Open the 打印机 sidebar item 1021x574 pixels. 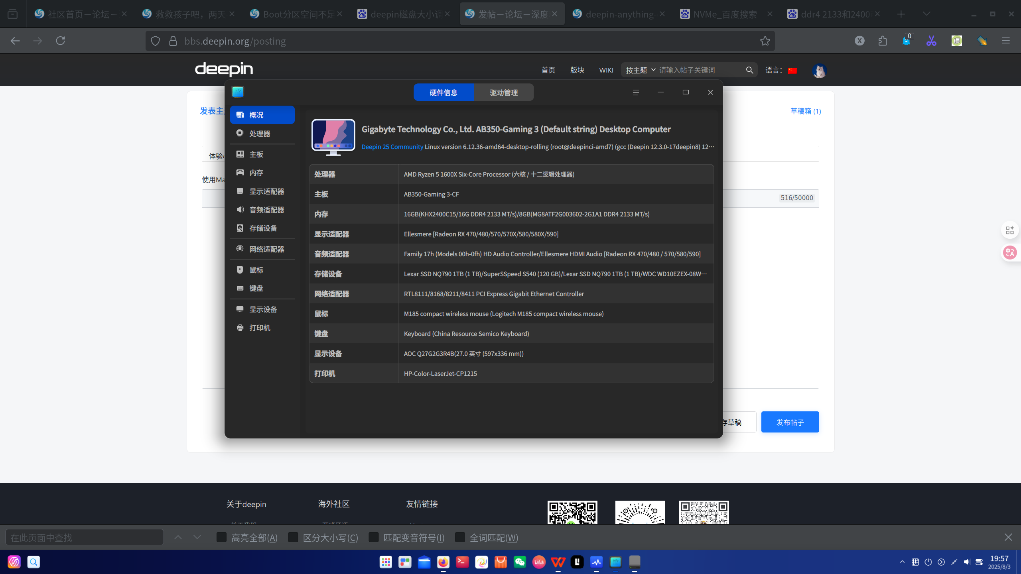[262, 328]
